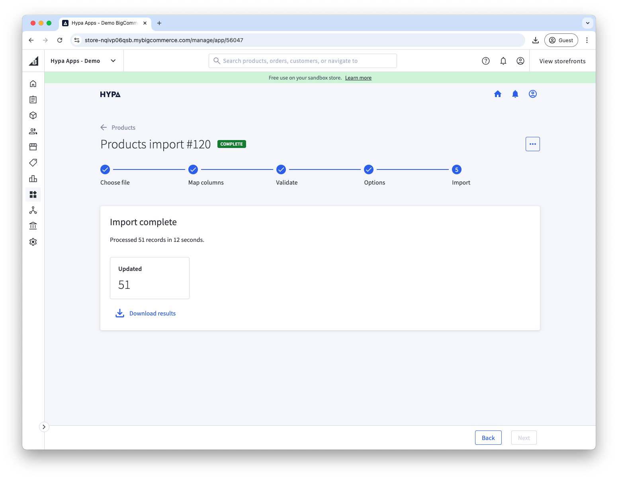618x479 pixels.
Task: Click the search products input field
Action: pos(303,60)
